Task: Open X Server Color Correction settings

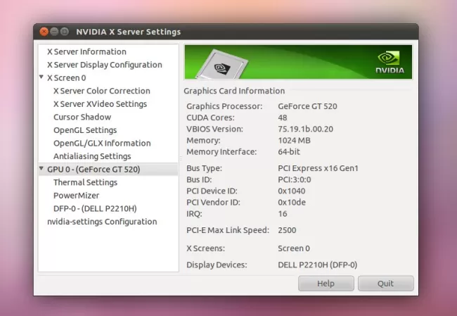Action: pos(101,91)
